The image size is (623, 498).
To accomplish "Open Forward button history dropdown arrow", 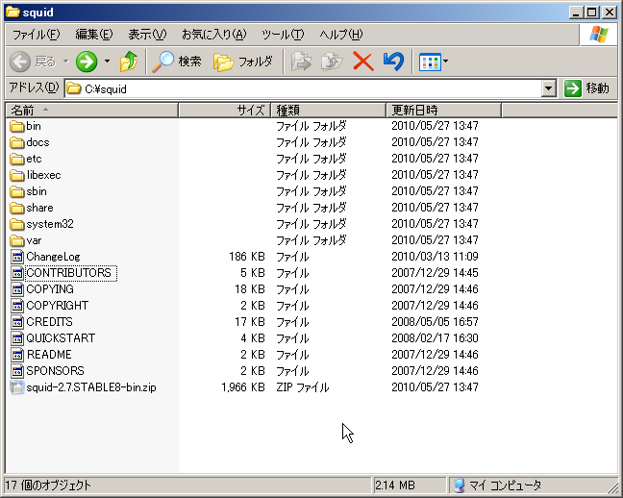I will coord(107,62).
